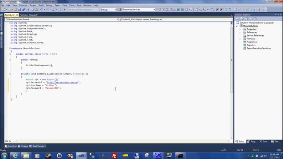This screenshot has width=283, height=159.
Task: Click the Add New Item toolbar icon
Action: pos(10,10)
